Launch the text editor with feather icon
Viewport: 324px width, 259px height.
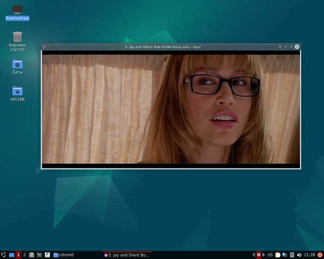click(47, 255)
